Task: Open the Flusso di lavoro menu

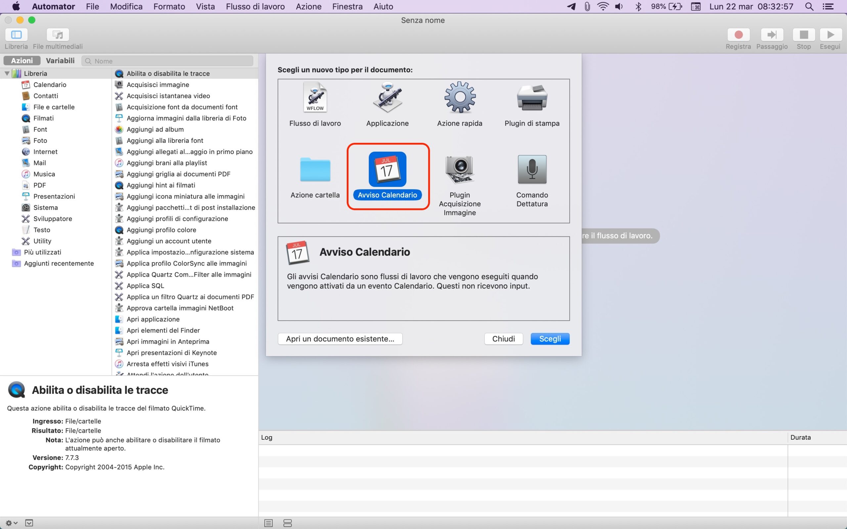Action: point(255,6)
